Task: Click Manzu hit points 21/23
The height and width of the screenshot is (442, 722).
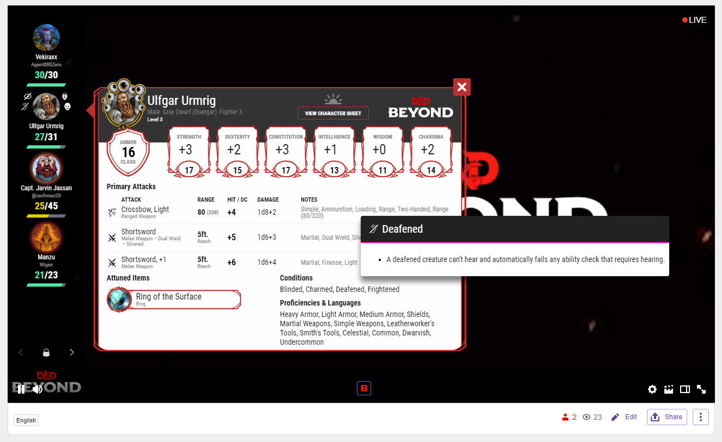Action: 46,275
